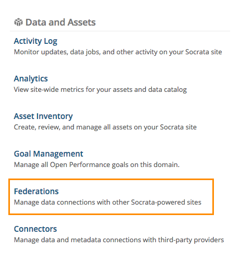
Task: Click the cube icon beside Data and Assets
Action: (x=18, y=22)
